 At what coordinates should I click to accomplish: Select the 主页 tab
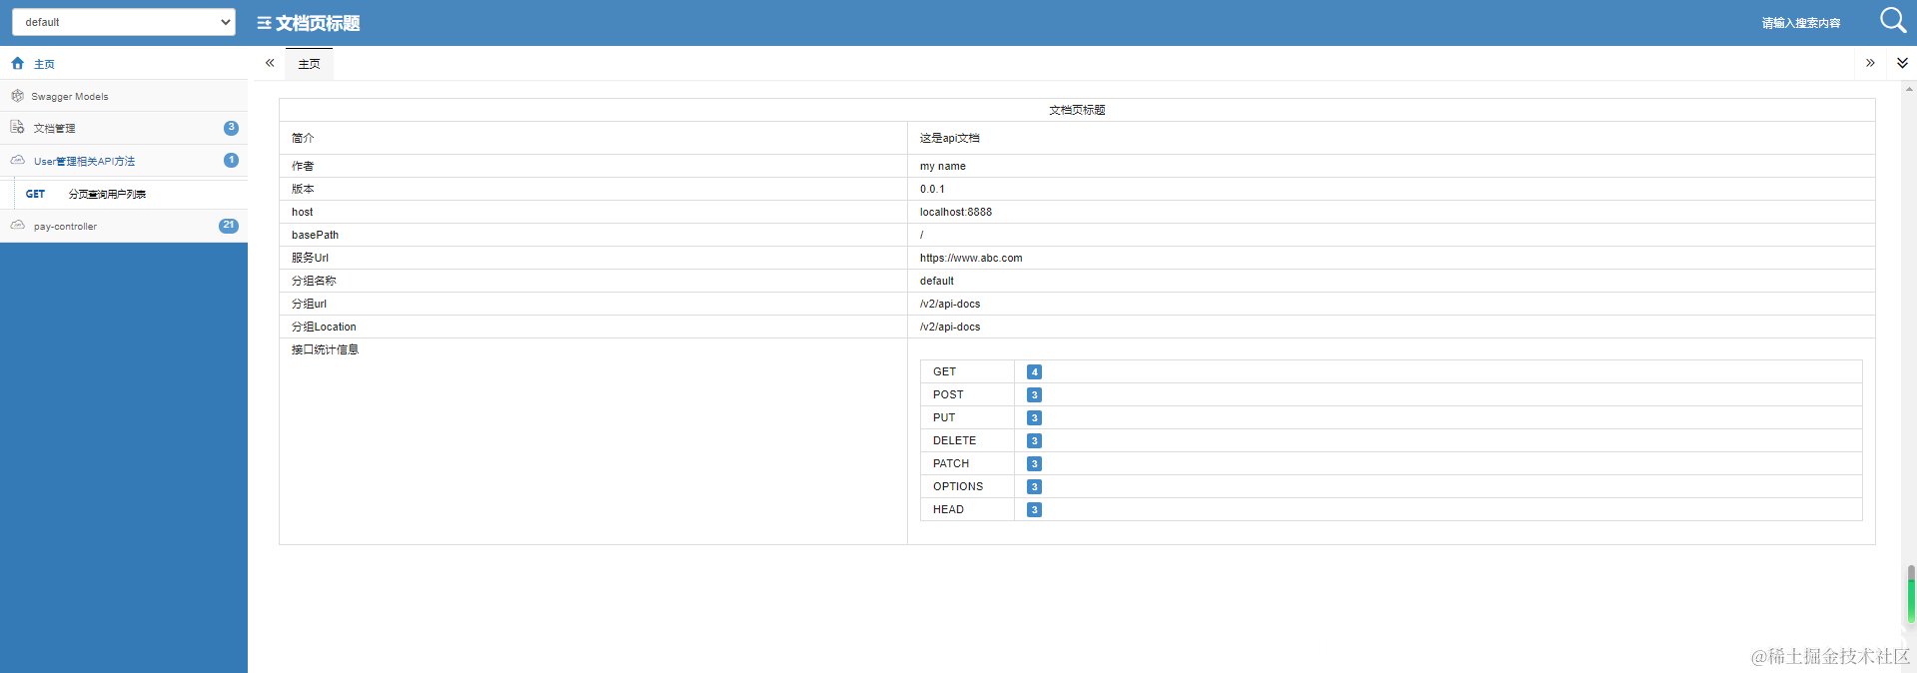coord(310,64)
